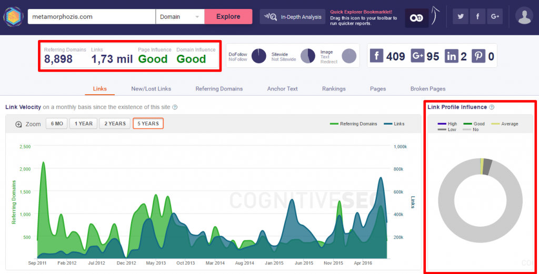This screenshot has height=274, width=539.
Task: Click the Apr 2016 axis label
Action: tap(363, 263)
